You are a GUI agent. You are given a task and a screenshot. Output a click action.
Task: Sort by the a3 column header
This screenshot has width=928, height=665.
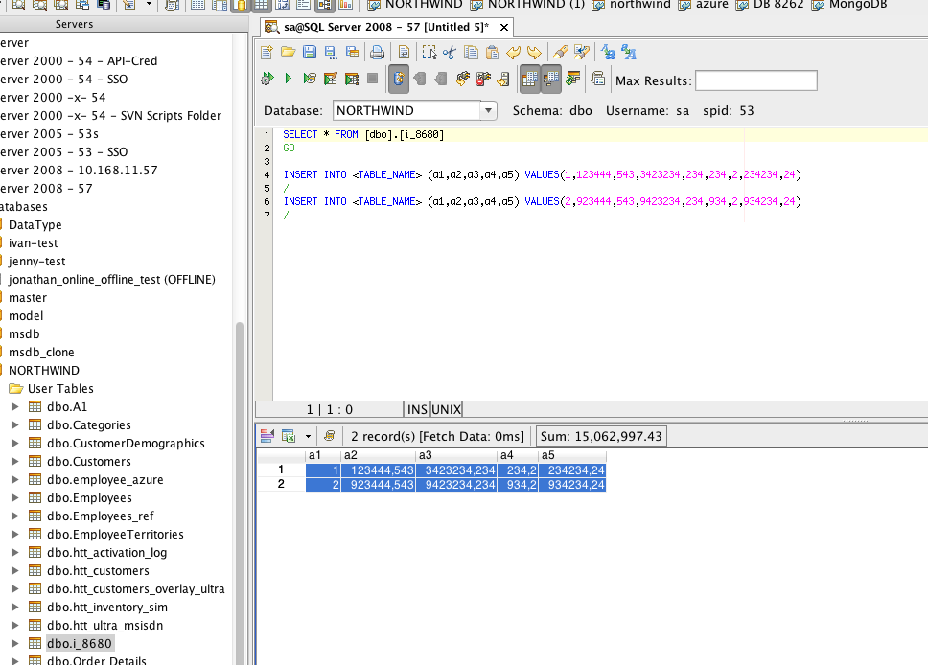(x=455, y=455)
